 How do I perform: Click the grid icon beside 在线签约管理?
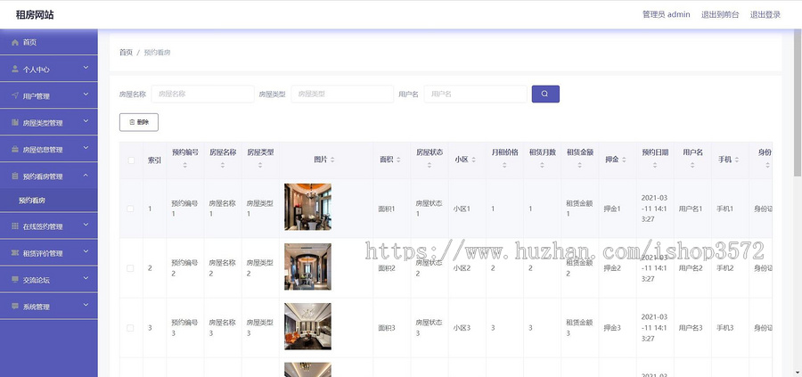point(15,226)
